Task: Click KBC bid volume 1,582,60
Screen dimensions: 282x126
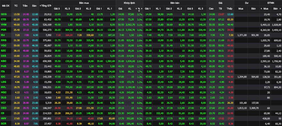Action: click(111, 61)
